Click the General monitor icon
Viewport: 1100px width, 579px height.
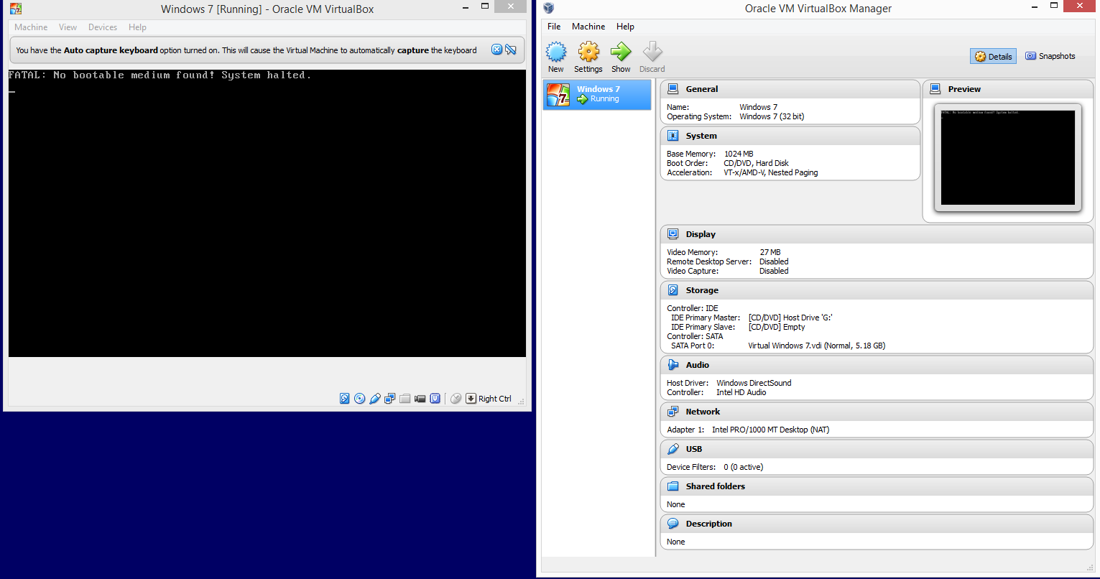673,89
